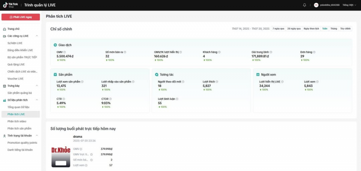Click the Sản phẩm section icon
Viewport: 361px width, 171px height.
tap(55, 74)
